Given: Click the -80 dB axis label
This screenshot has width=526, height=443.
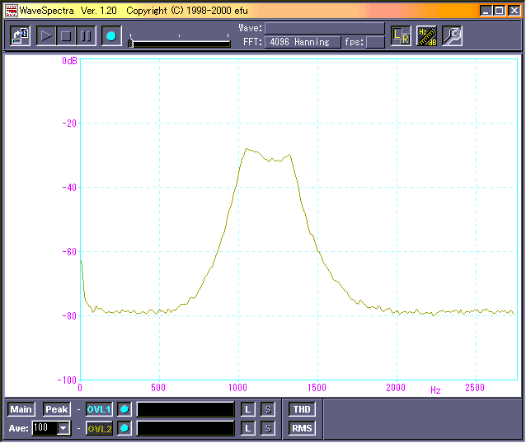Looking at the screenshot, I should pos(69,316).
